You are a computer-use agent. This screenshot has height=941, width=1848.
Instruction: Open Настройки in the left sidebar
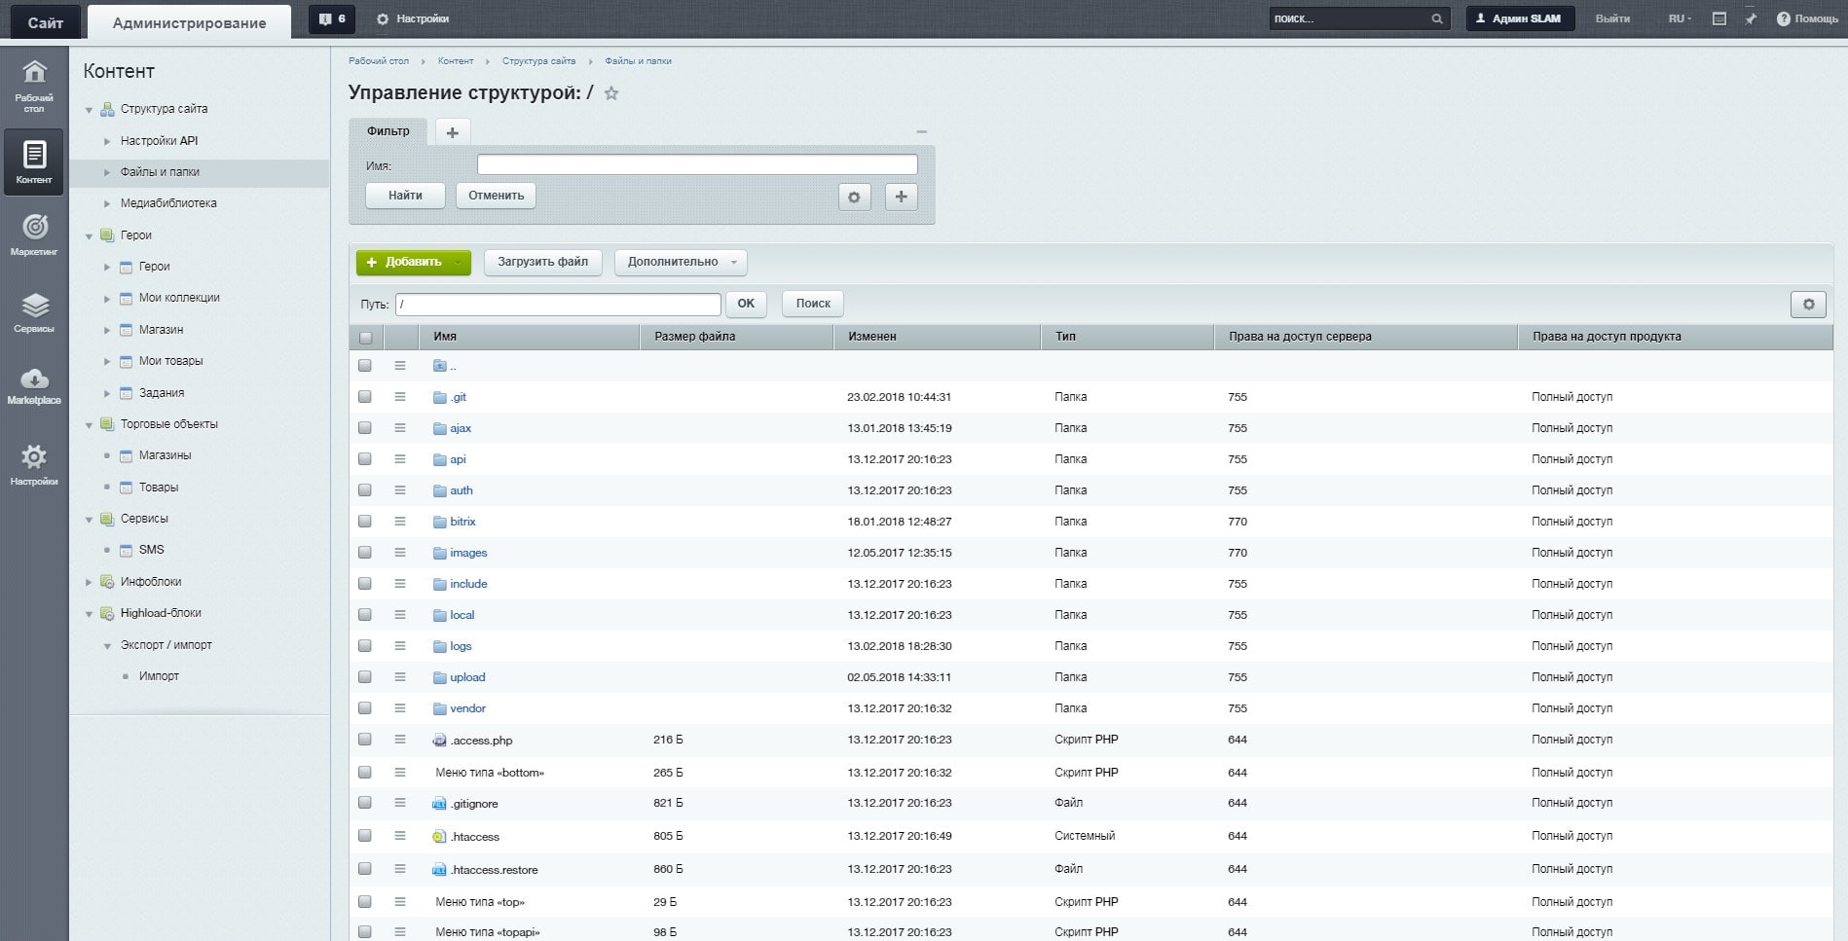(34, 464)
